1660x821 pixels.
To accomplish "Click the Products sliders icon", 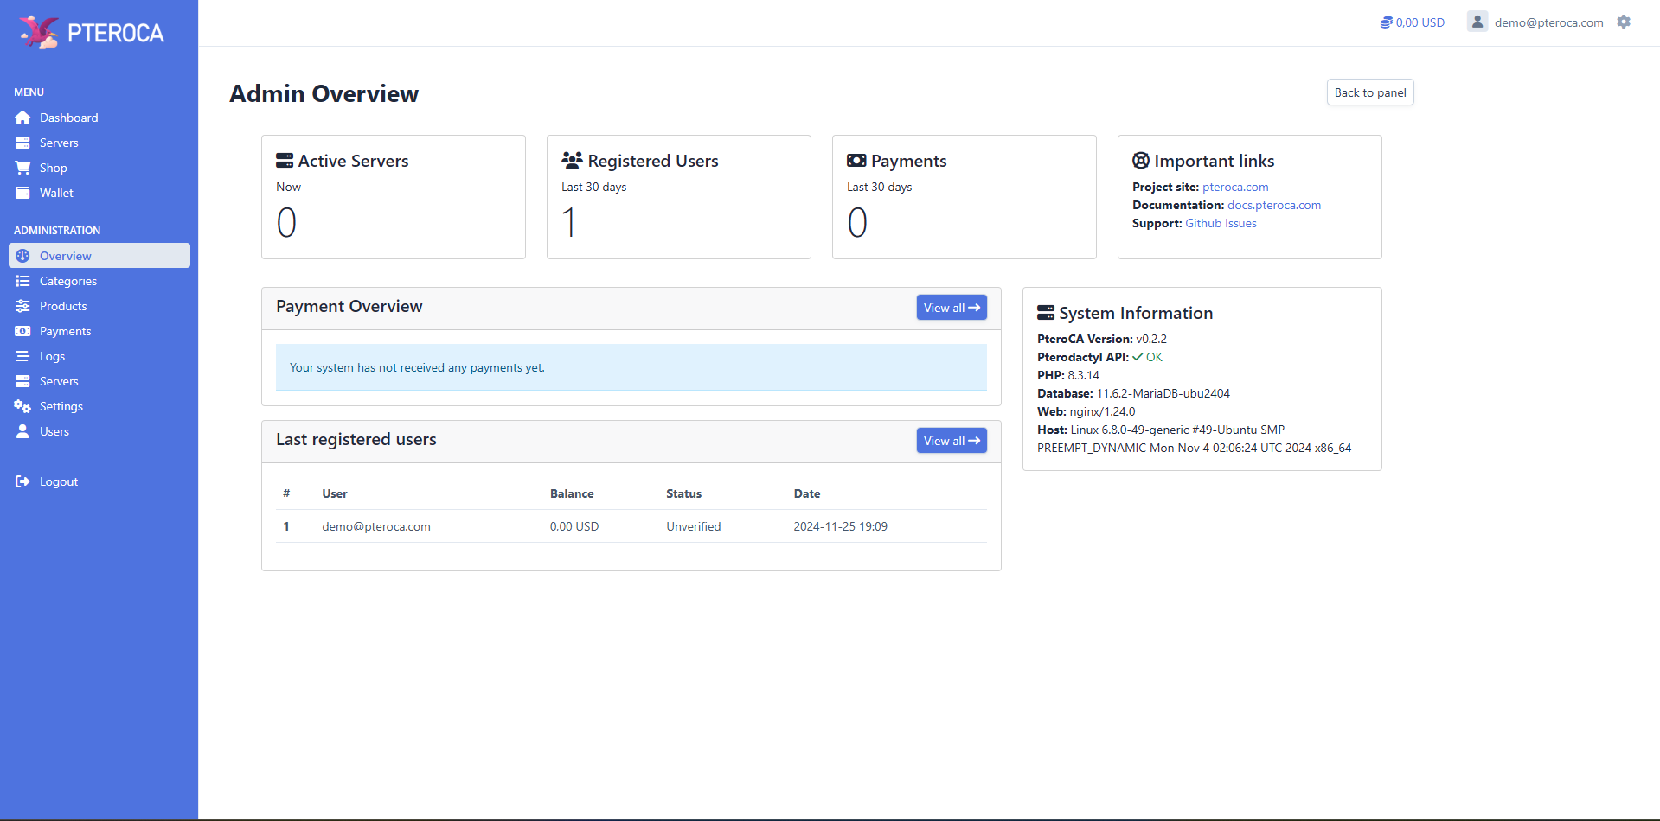I will (x=22, y=306).
